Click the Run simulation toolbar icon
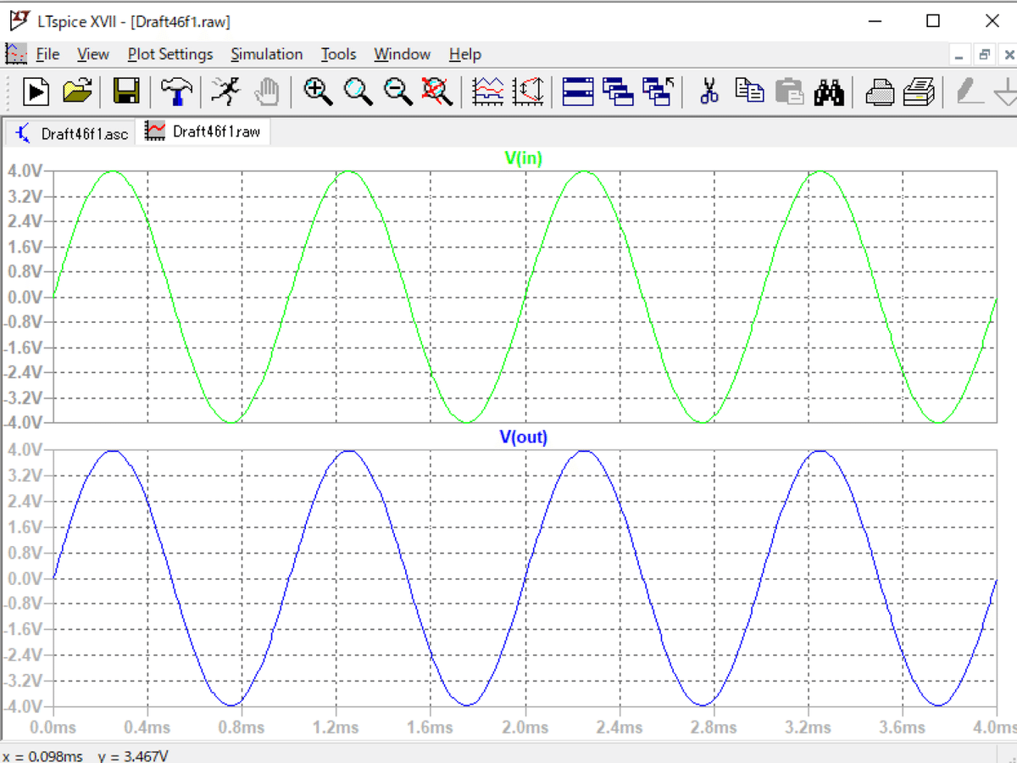 [36, 91]
